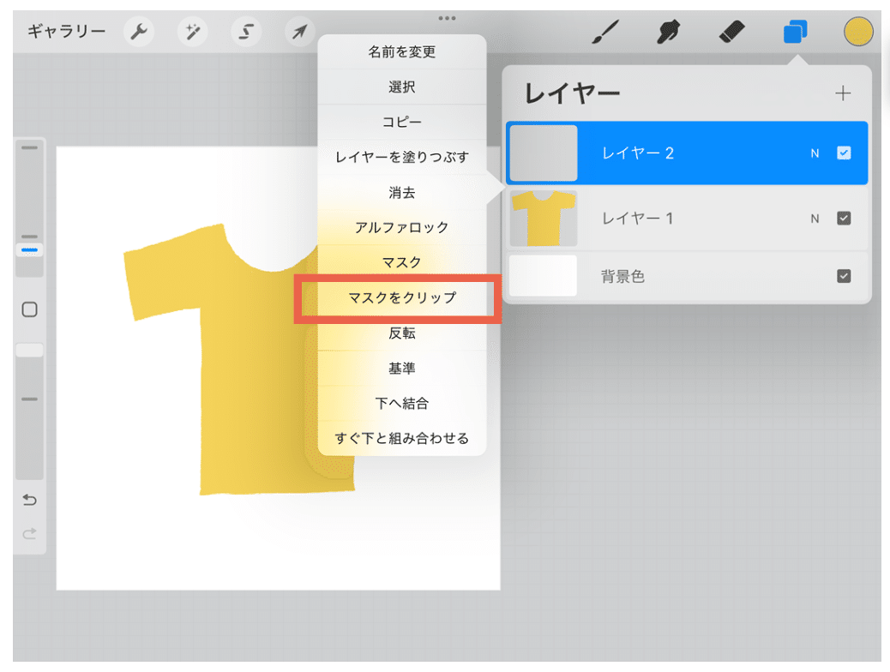Click the 背景色 layer label
The image size is (890, 672).
coord(622,276)
